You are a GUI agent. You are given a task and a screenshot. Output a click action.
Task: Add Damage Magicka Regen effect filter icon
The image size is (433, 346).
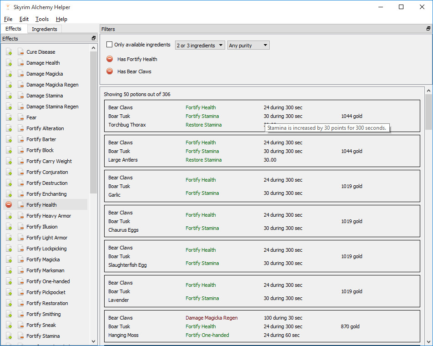(9, 85)
